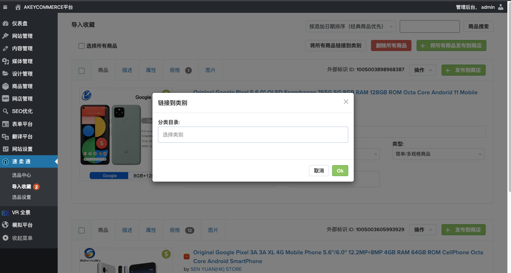Open the admin user avatar icon
The height and width of the screenshot is (273, 511).
[x=501, y=7]
